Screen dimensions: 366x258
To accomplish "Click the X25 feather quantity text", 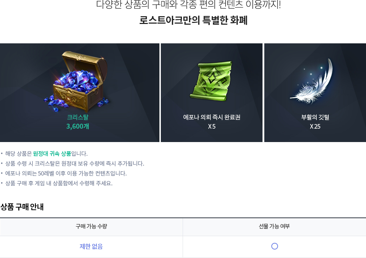I will (x=315, y=127).
